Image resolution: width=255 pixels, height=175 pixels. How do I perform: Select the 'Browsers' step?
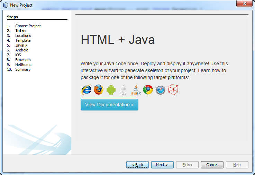[23, 60]
